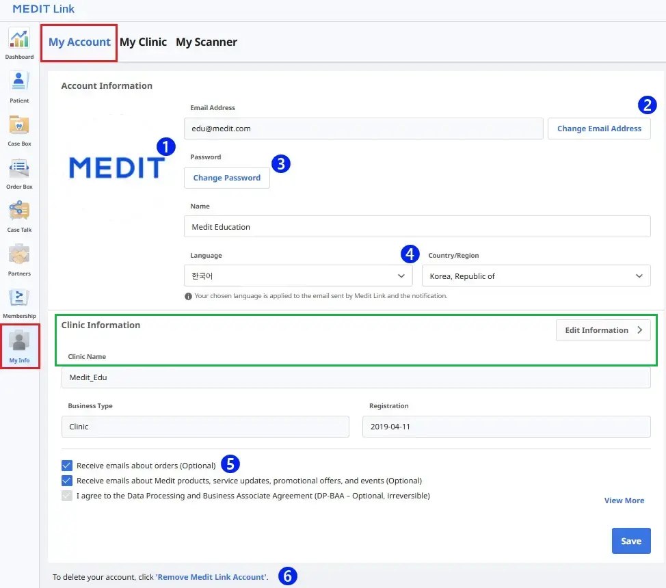Open the Dashboard sidebar icon
This screenshot has height=588, width=666.
19,39
